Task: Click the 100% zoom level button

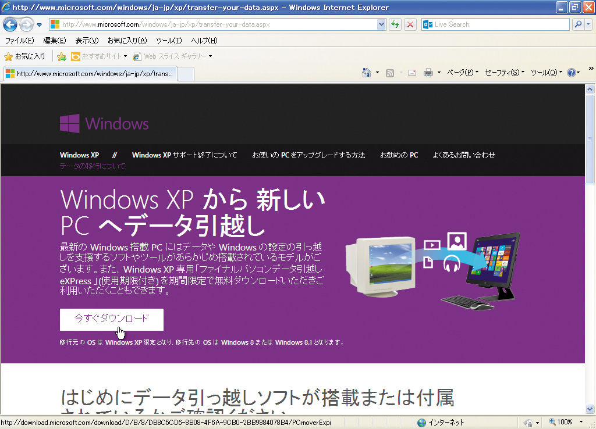Action: click(x=560, y=422)
